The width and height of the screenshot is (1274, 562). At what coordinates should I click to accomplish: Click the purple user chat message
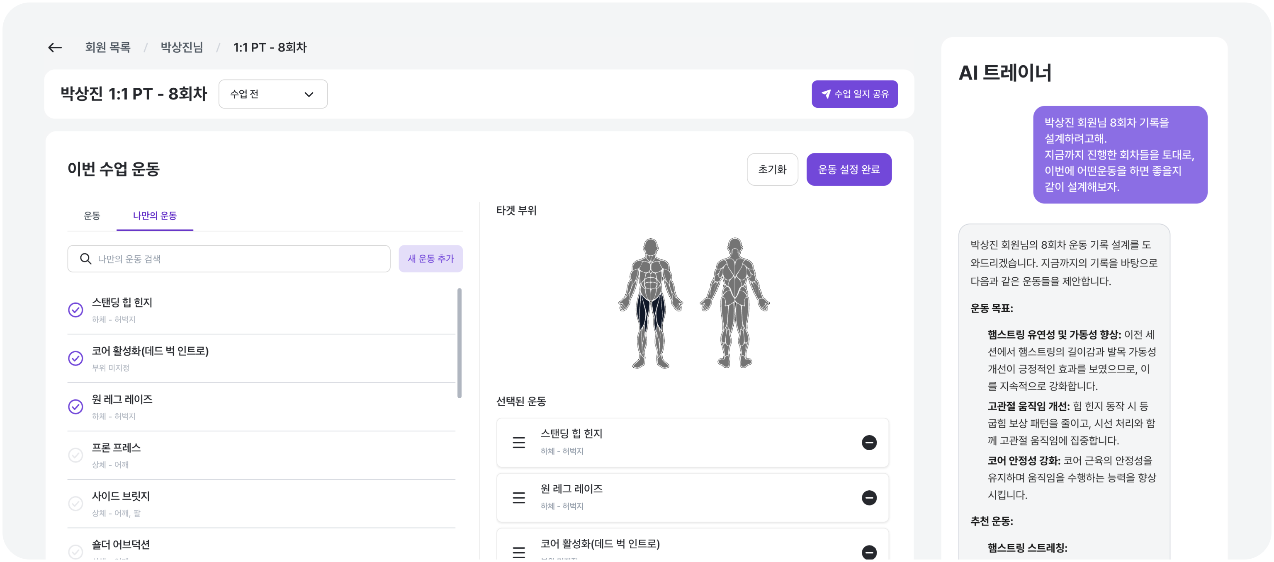coord(1120,155)
